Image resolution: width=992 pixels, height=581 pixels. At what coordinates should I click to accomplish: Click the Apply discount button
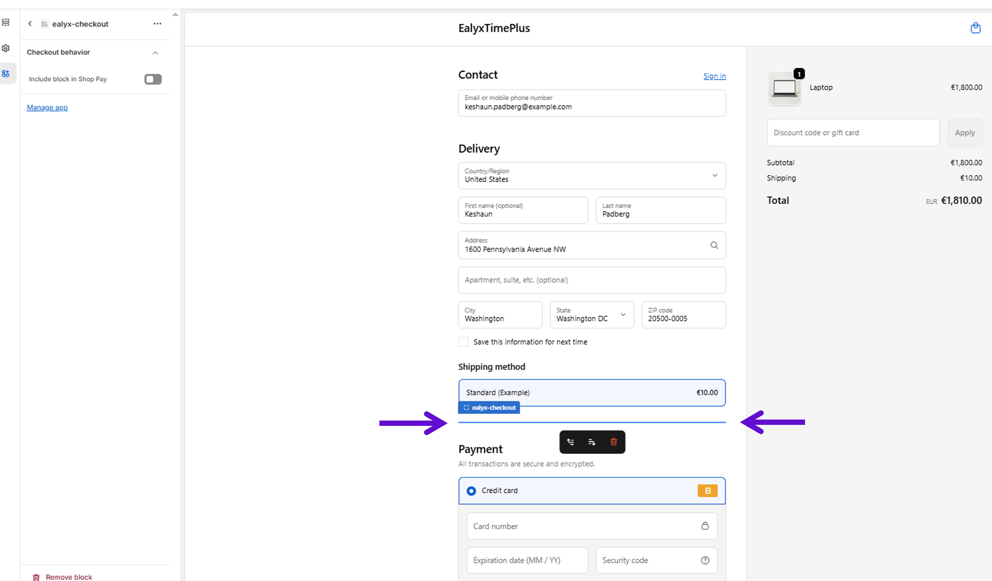click(x=964, y=133)
